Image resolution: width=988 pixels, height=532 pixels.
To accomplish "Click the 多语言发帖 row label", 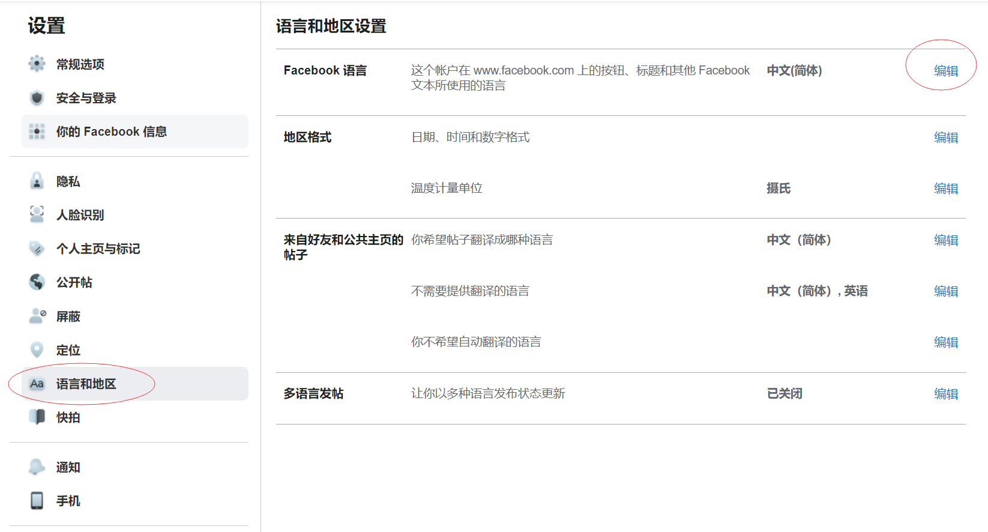I will coord(313,394).
